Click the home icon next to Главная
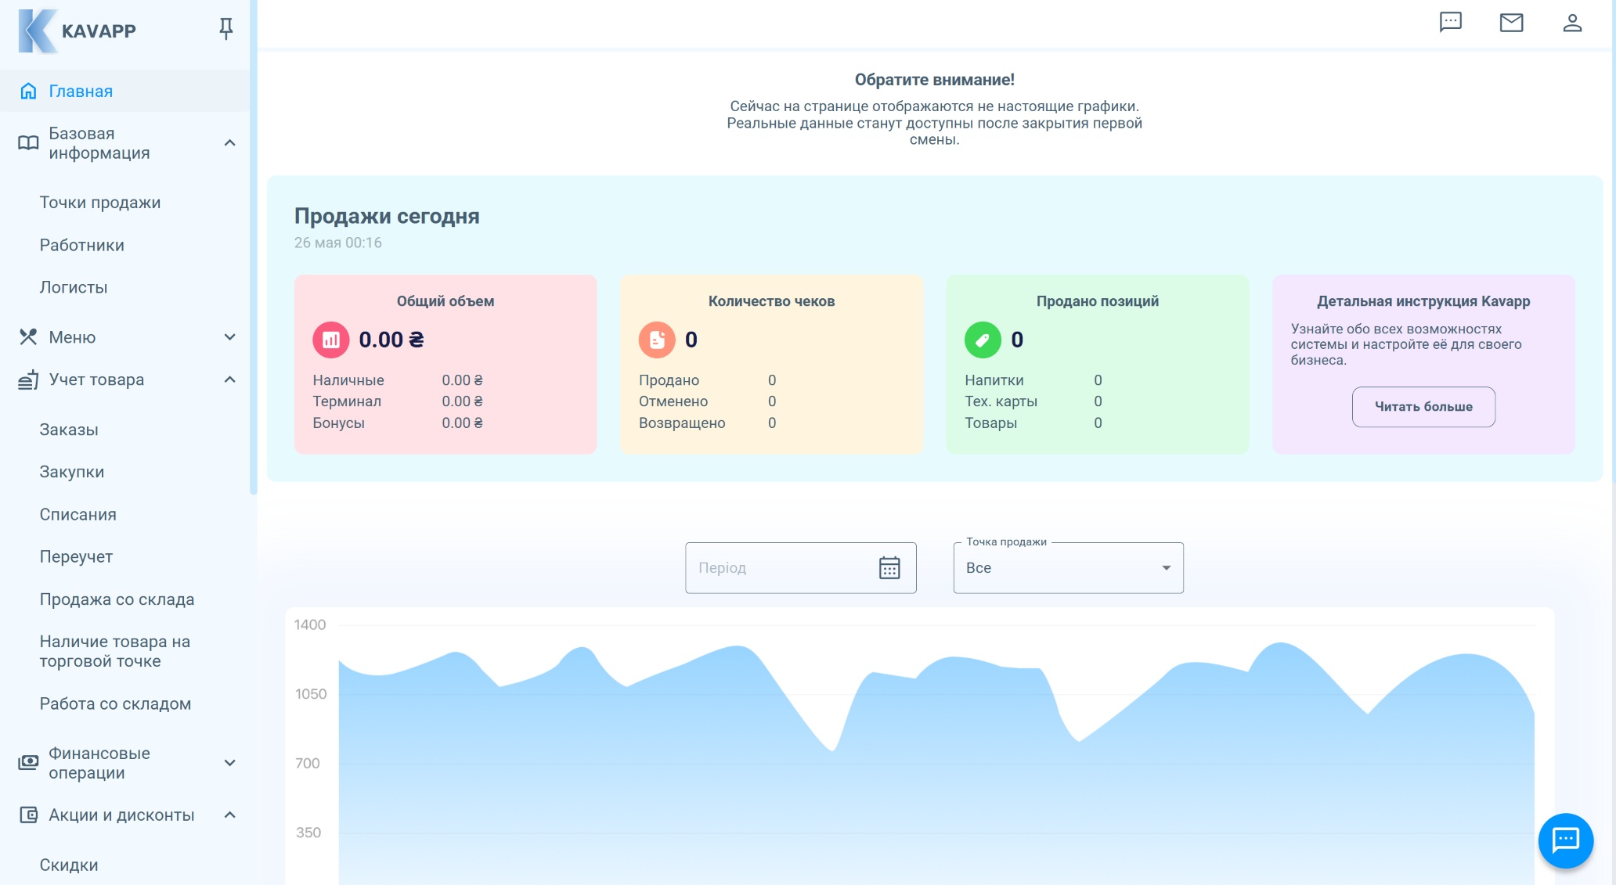 (x=28, y=91)
